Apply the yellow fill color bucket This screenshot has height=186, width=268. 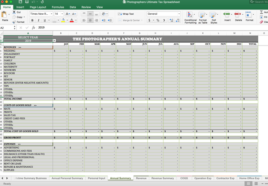(63, 21)
